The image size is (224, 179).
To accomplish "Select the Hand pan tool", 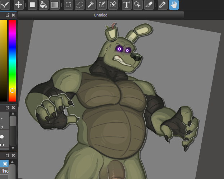I will [174, 5].
